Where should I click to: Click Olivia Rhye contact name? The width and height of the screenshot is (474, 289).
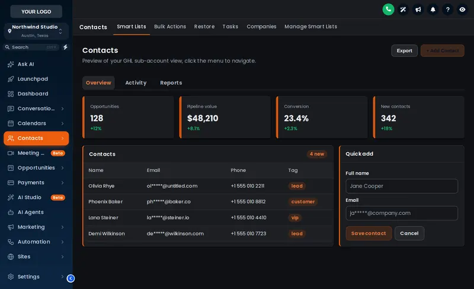coord(101,186)
